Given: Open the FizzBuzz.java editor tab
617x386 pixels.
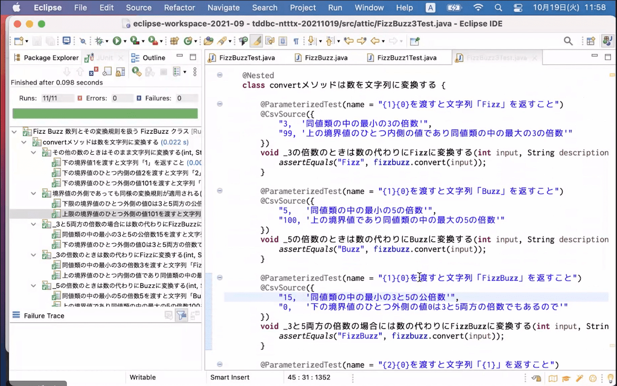Looking at the screenshot, I should coord(321,58).
